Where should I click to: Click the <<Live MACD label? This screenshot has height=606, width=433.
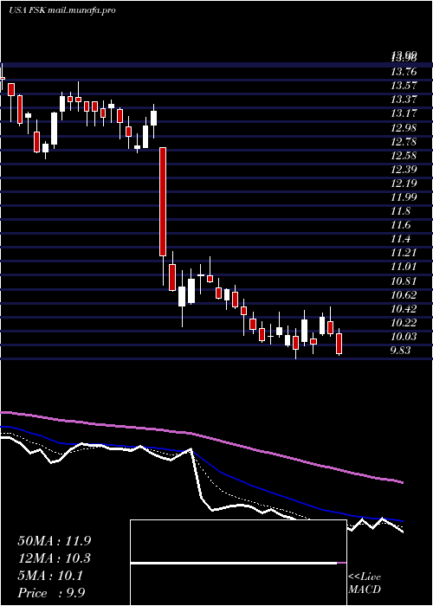365,583
